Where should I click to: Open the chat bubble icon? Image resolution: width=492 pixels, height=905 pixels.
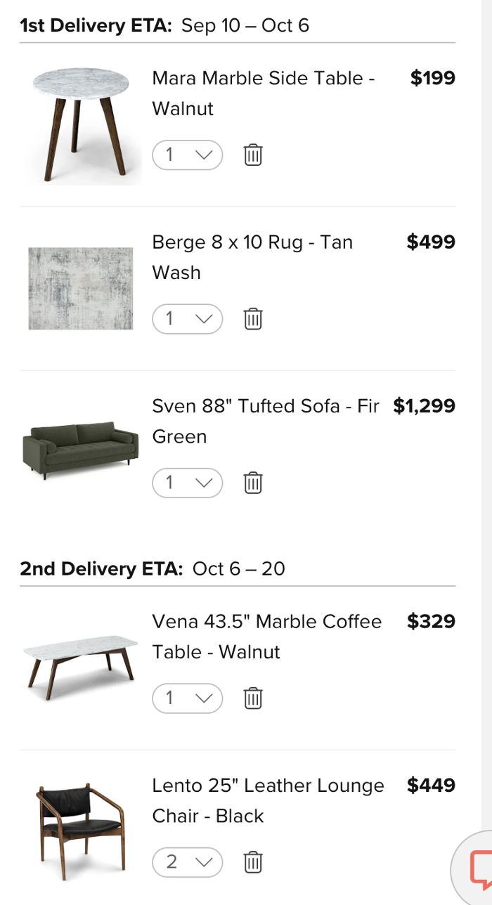pos(482,869)
